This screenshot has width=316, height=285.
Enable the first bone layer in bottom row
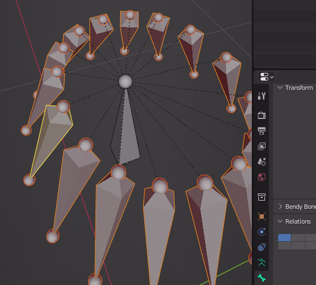tap(284, 246)
